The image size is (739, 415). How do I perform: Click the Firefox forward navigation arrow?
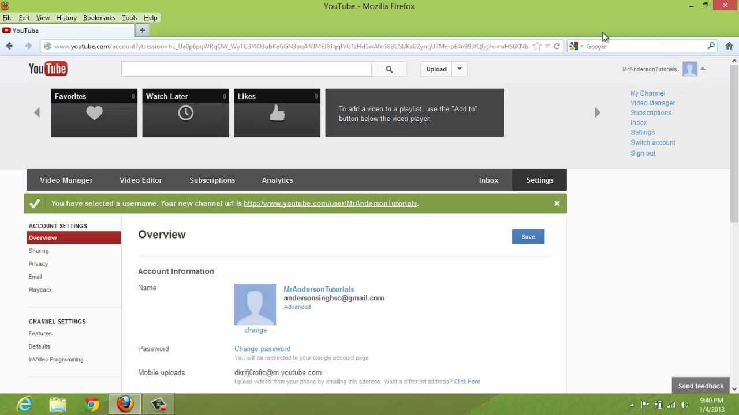pyautogui.click(x=28, y=46)
